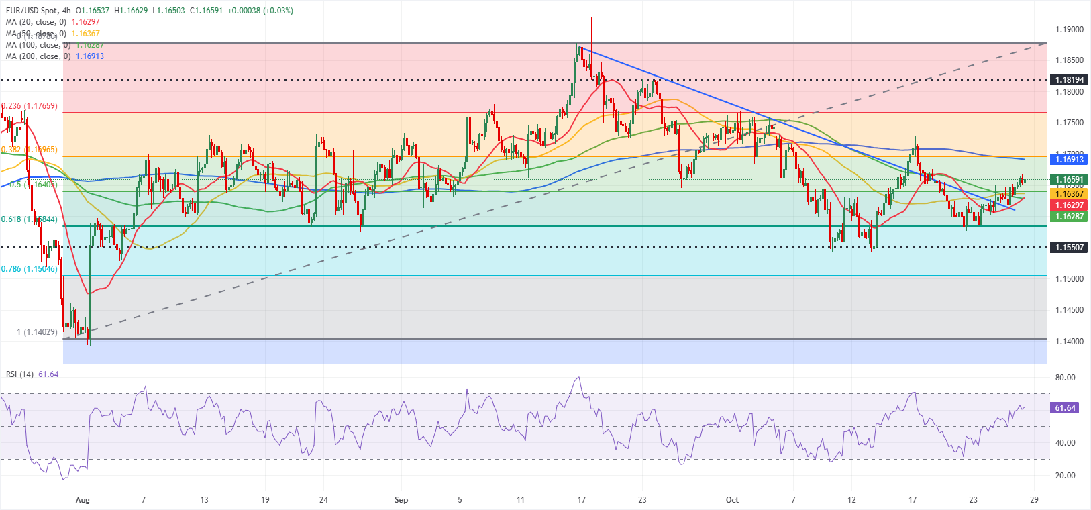Click the Sep label on time axis
The width and height of the screenshot is (1091, 510).
401,500
